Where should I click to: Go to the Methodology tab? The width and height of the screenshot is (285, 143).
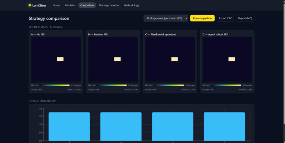click(x=131, y=5)
